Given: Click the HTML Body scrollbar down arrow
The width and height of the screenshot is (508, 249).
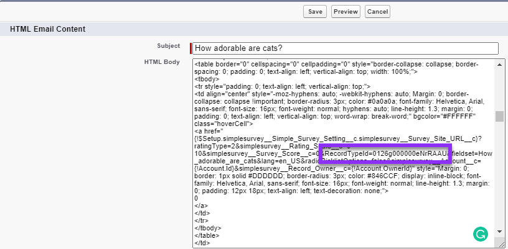Looking at the screenshot, I should [499, 231].
